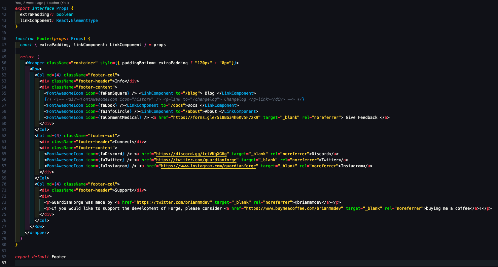
Task: Click the git blame annotation "You, 2 weeks ago"
Action: coord(29,3)
